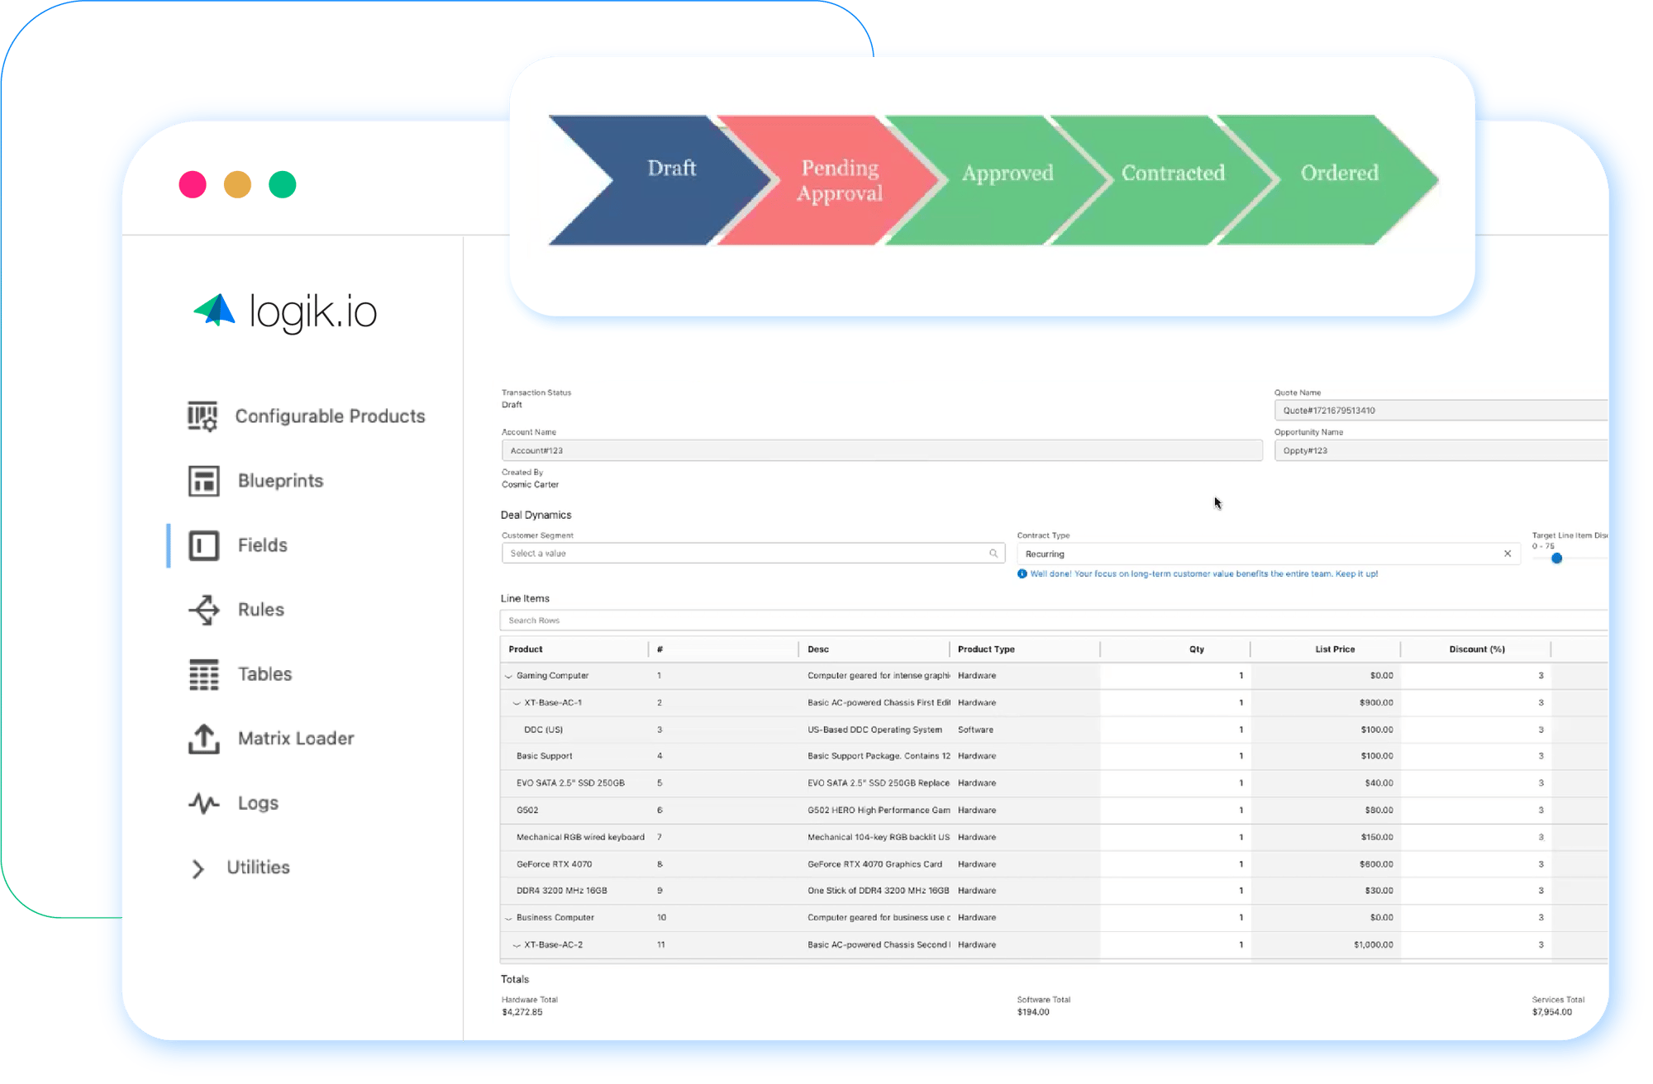Collapse the XT-Base-AC-1 row
The image size is (1653, 1084).
click(517, 703)
